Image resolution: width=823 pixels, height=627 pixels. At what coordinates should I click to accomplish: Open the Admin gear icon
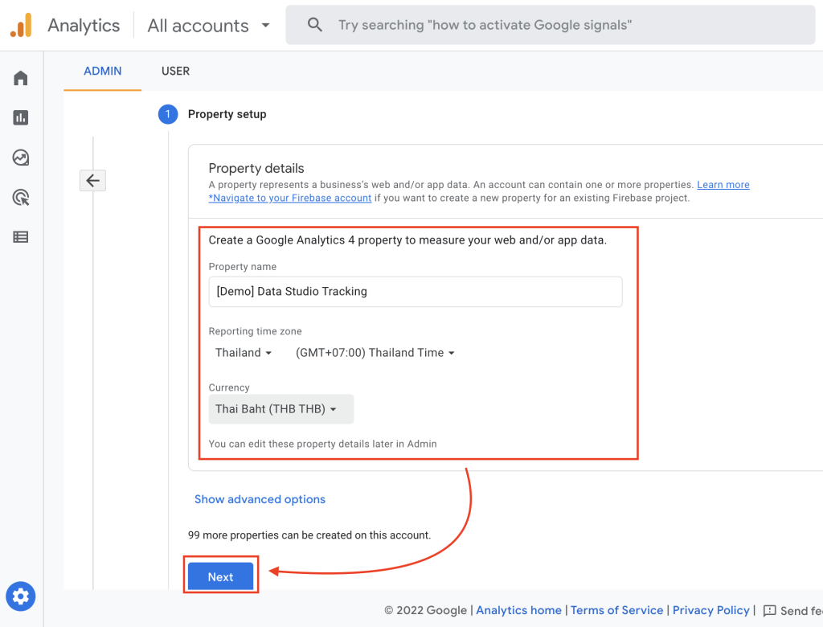20,596
